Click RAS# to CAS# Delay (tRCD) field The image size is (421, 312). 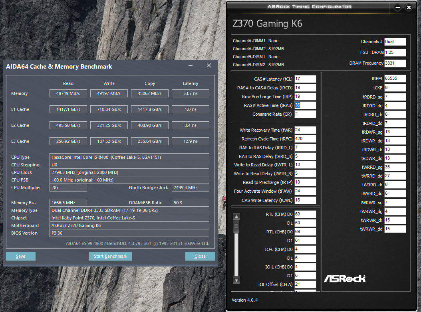click(305, 88)
